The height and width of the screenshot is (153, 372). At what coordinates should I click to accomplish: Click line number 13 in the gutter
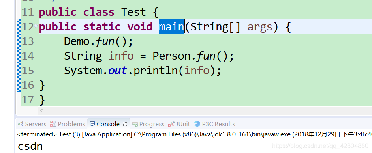[28, 41]
